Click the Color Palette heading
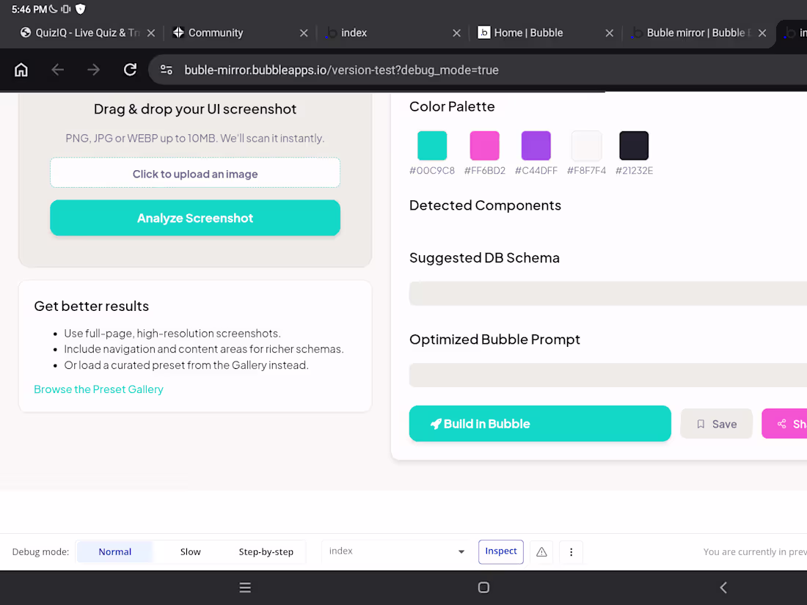807x605 pixels. [452, 106]
